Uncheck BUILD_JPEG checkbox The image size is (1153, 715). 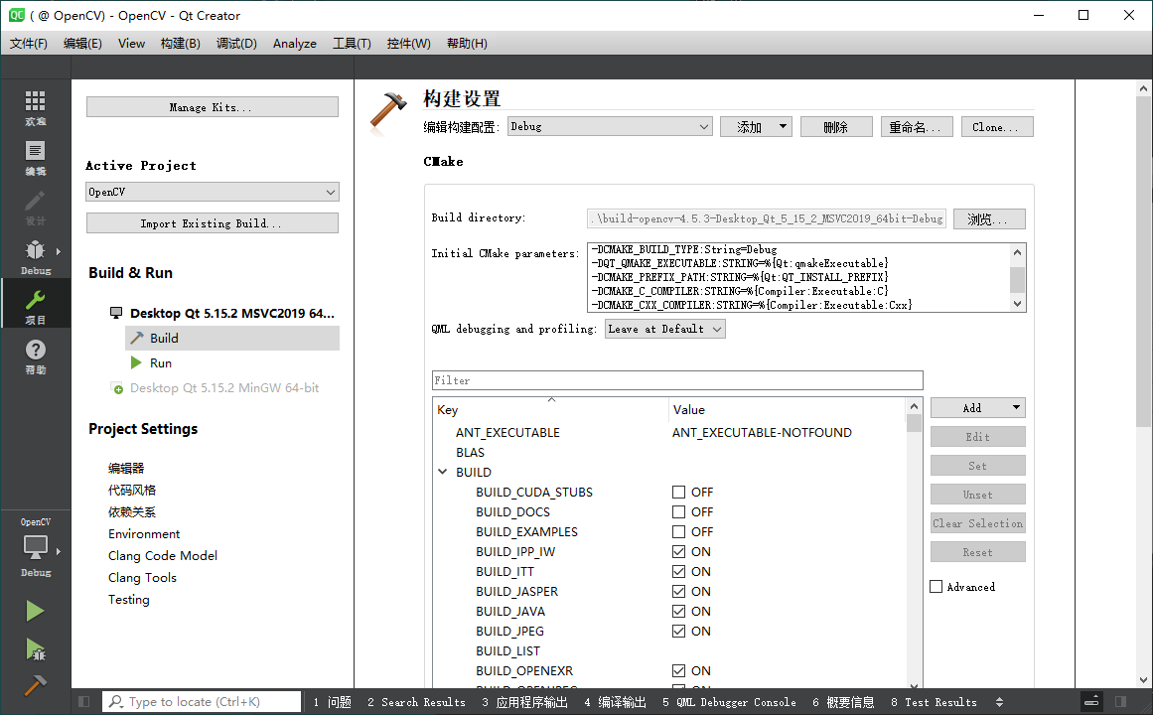[678, 632]
